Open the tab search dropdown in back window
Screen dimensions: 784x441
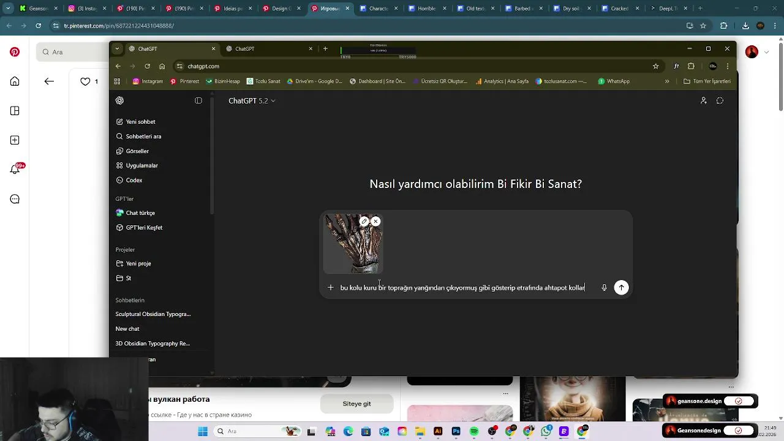[8, 9]
